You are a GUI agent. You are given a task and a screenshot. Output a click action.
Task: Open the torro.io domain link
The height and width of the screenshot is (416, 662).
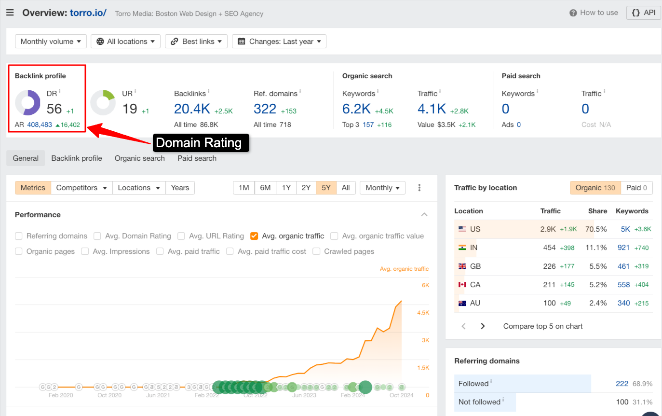coord(88,13)
